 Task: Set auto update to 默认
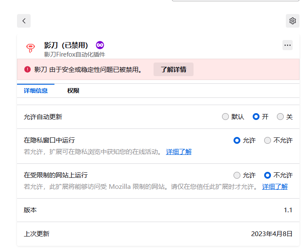point(225,117)
